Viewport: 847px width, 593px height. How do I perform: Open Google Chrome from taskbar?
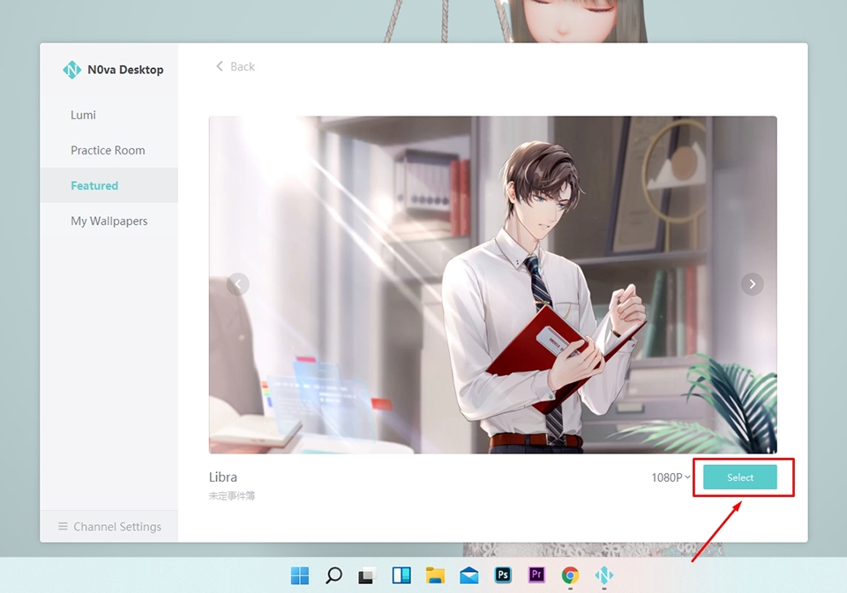click(570, 575)
